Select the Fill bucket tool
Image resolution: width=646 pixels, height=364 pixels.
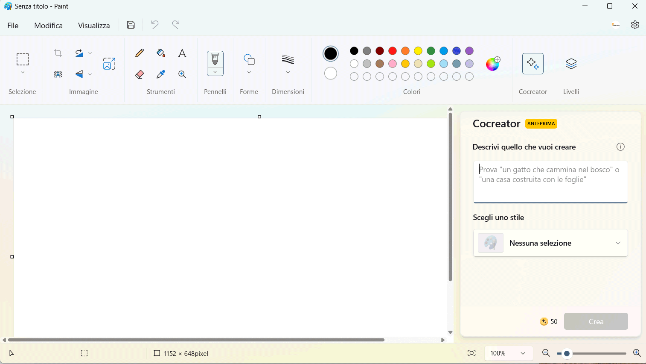(x=161, y=53)
